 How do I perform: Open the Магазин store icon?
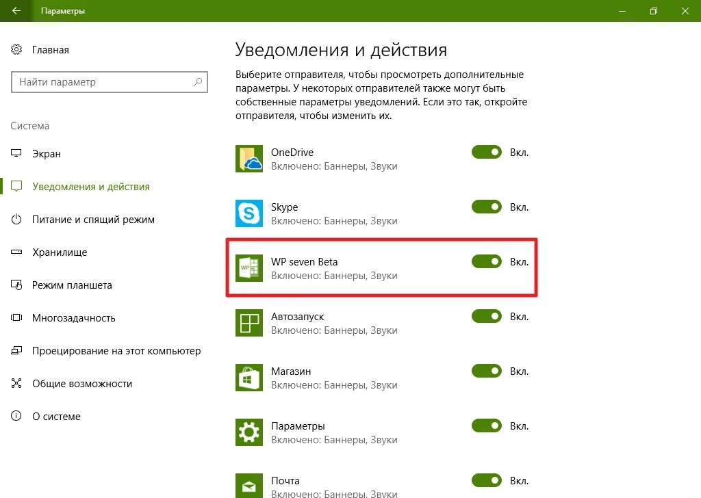(249, 378)
